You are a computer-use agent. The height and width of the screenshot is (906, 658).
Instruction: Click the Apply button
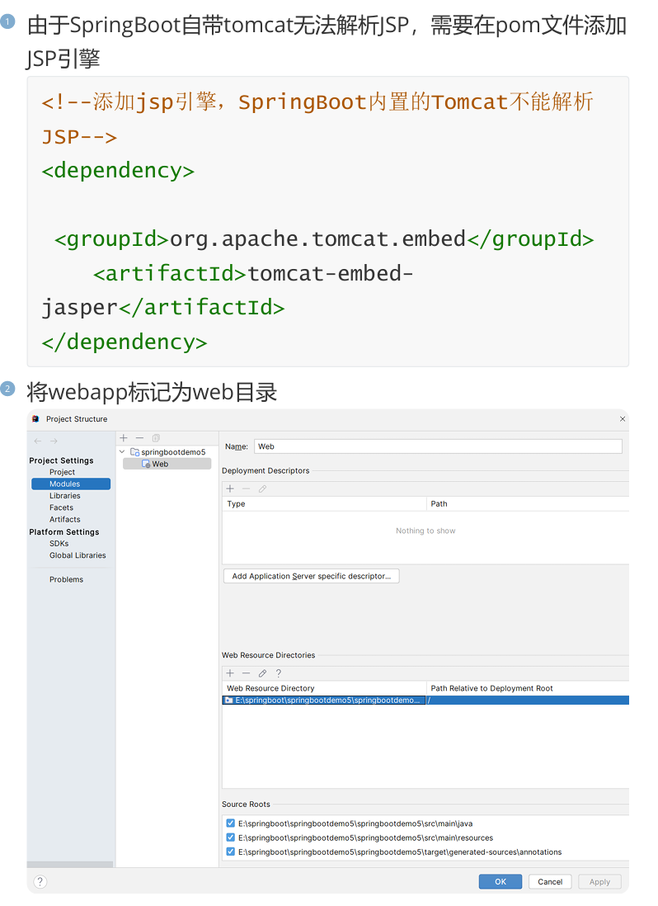pyautogui.click(x=599, y=882)
